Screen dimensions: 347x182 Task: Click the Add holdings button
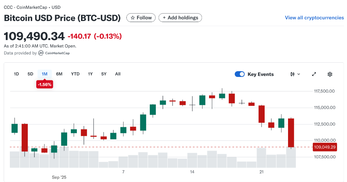(181, 18)
